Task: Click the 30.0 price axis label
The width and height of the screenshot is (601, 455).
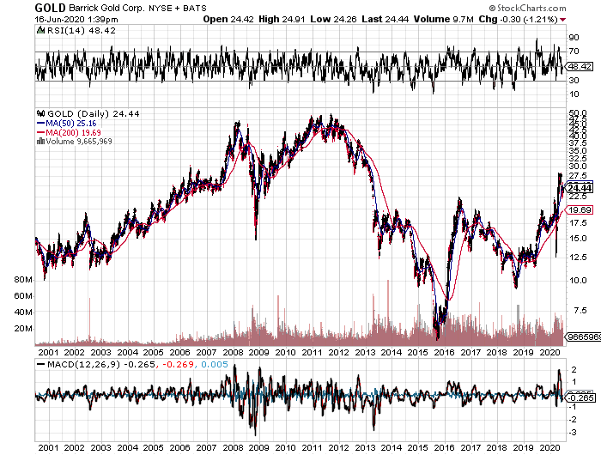Action: (578, 166)
